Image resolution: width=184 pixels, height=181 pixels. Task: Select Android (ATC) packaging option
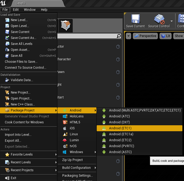pyautogui.click(x=139, y=116)
